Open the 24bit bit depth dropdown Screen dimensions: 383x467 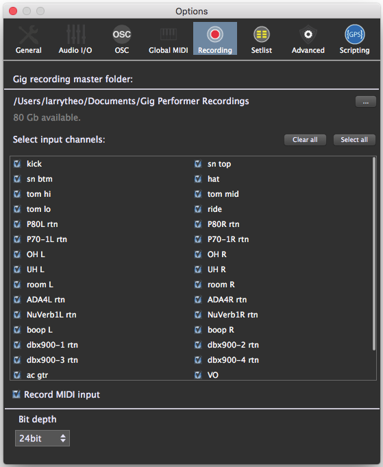(x=42, y=438)
